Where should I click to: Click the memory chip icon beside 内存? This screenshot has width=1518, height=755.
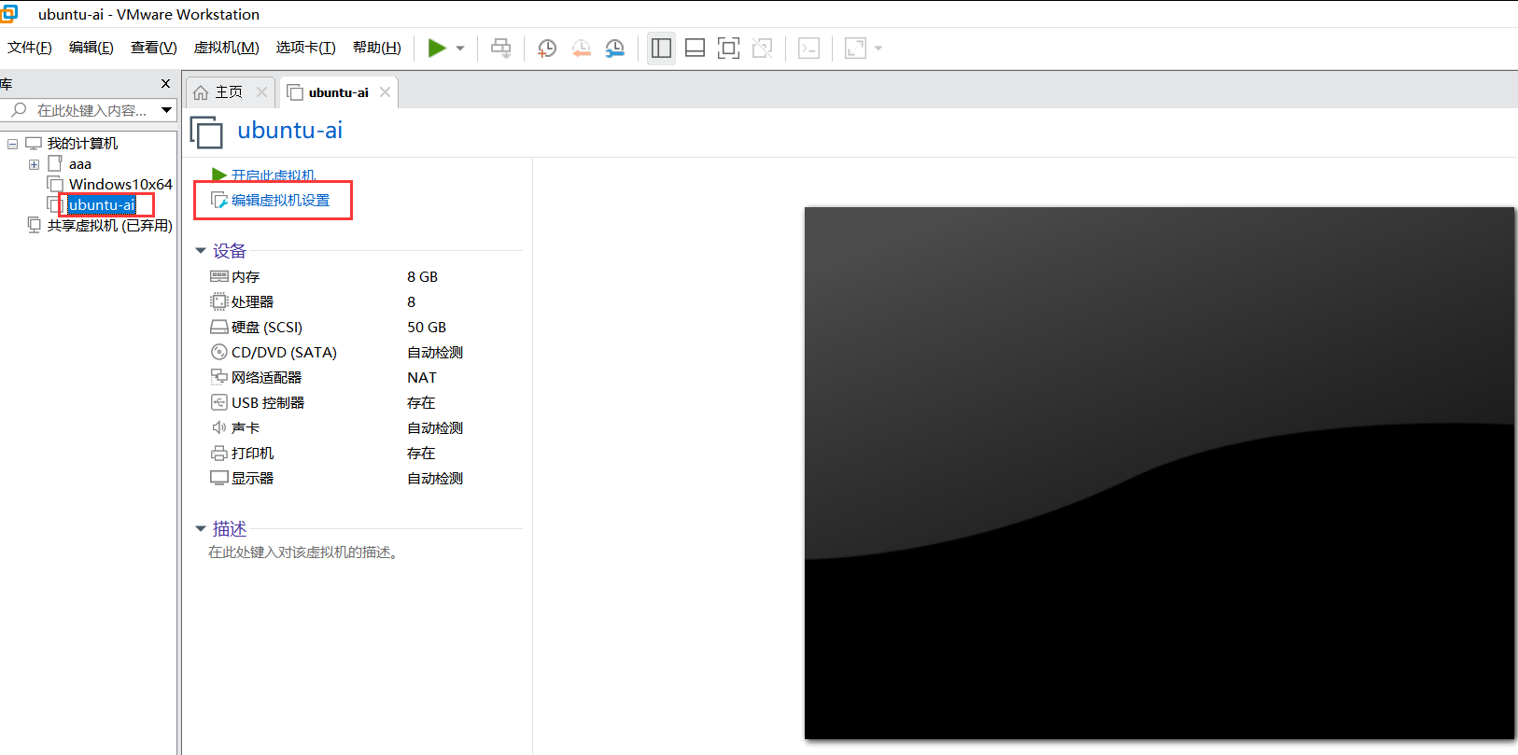pos(219,277)
